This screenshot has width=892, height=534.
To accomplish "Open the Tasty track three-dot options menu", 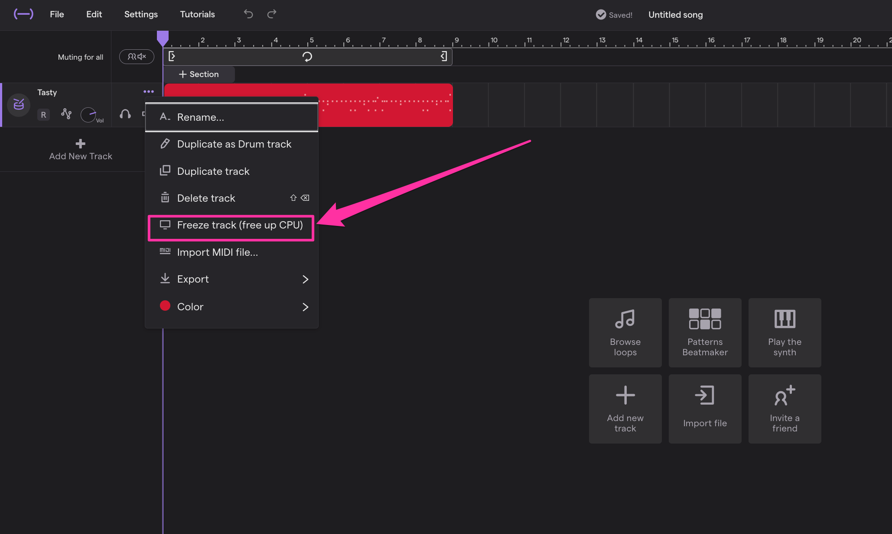I will pos(149,91).
